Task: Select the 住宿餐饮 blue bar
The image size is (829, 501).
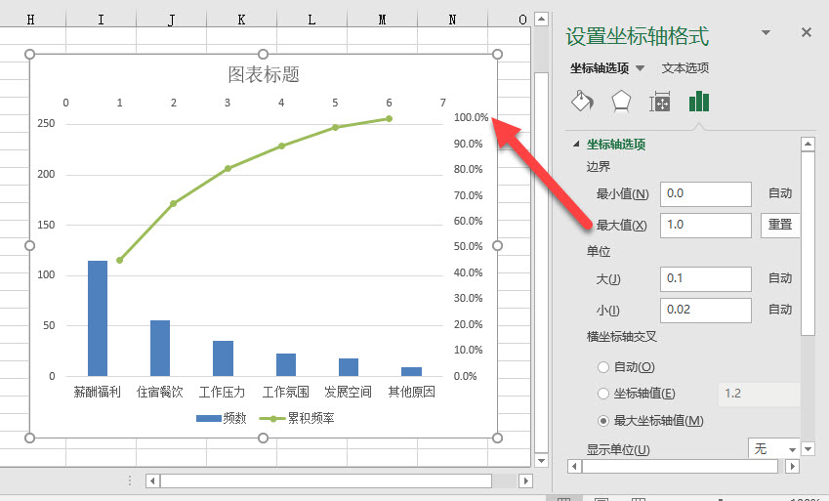Action: click(160, 348)
